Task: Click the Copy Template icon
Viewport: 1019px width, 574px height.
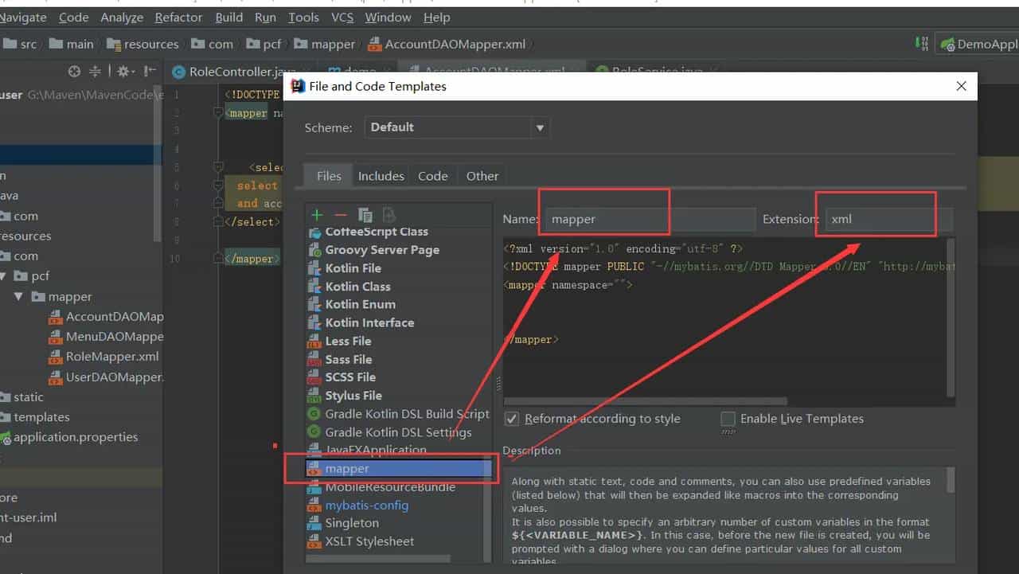Action: [365, 215]
